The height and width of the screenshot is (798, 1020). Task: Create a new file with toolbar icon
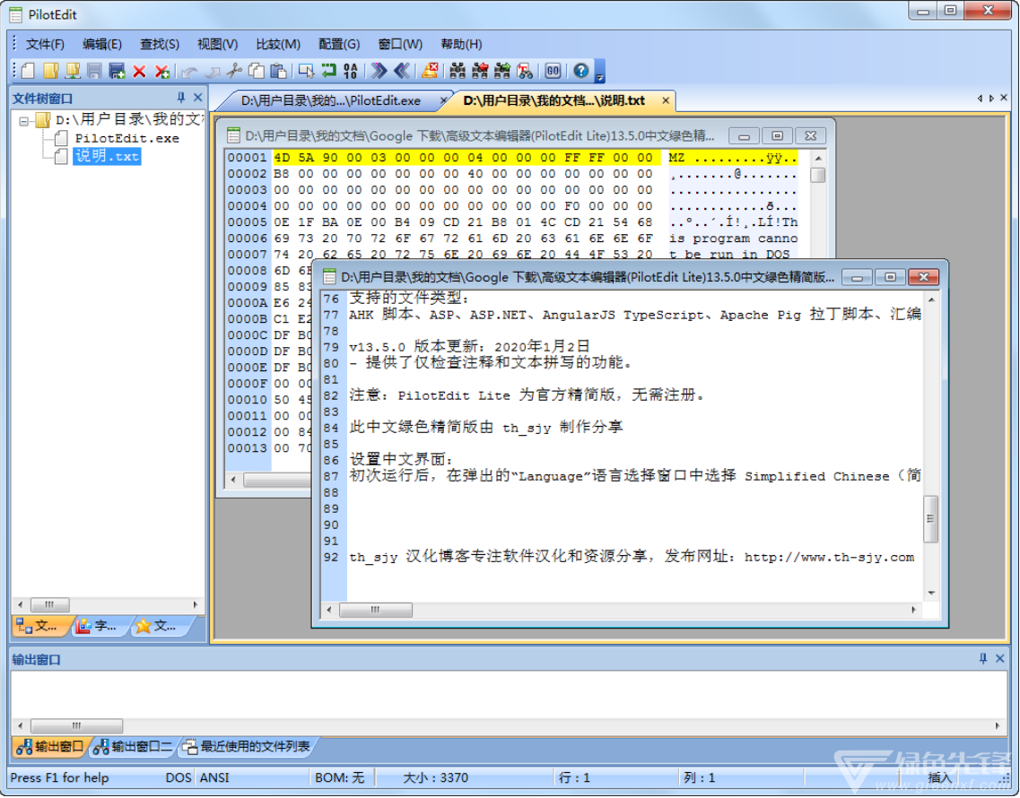28,71
